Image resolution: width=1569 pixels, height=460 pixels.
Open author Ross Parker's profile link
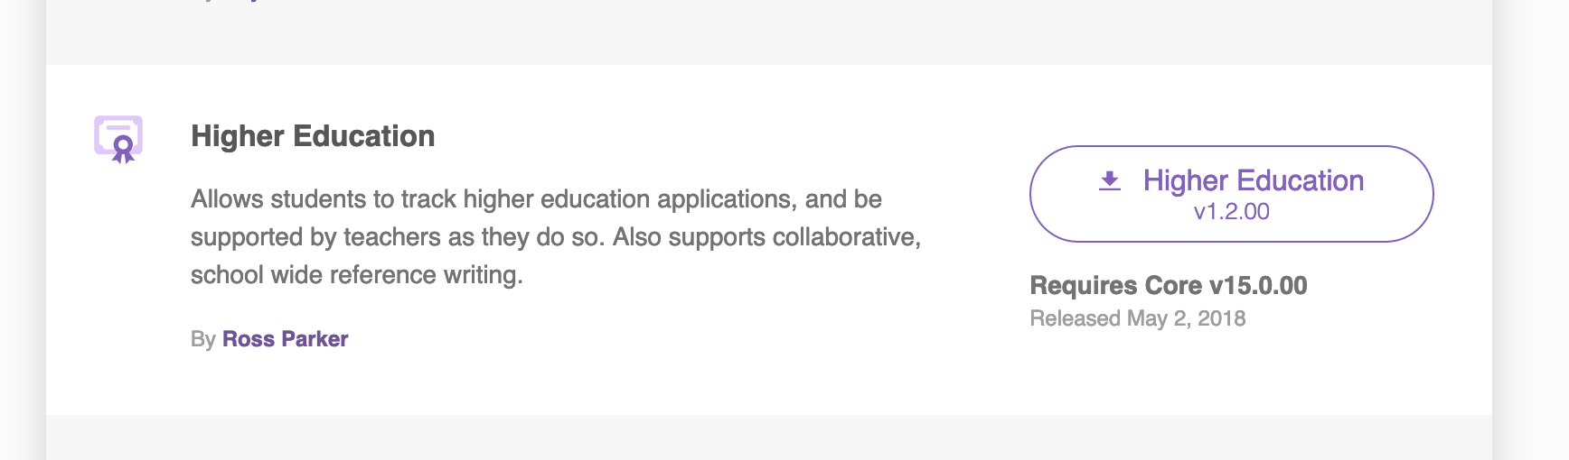coord(285,339)
